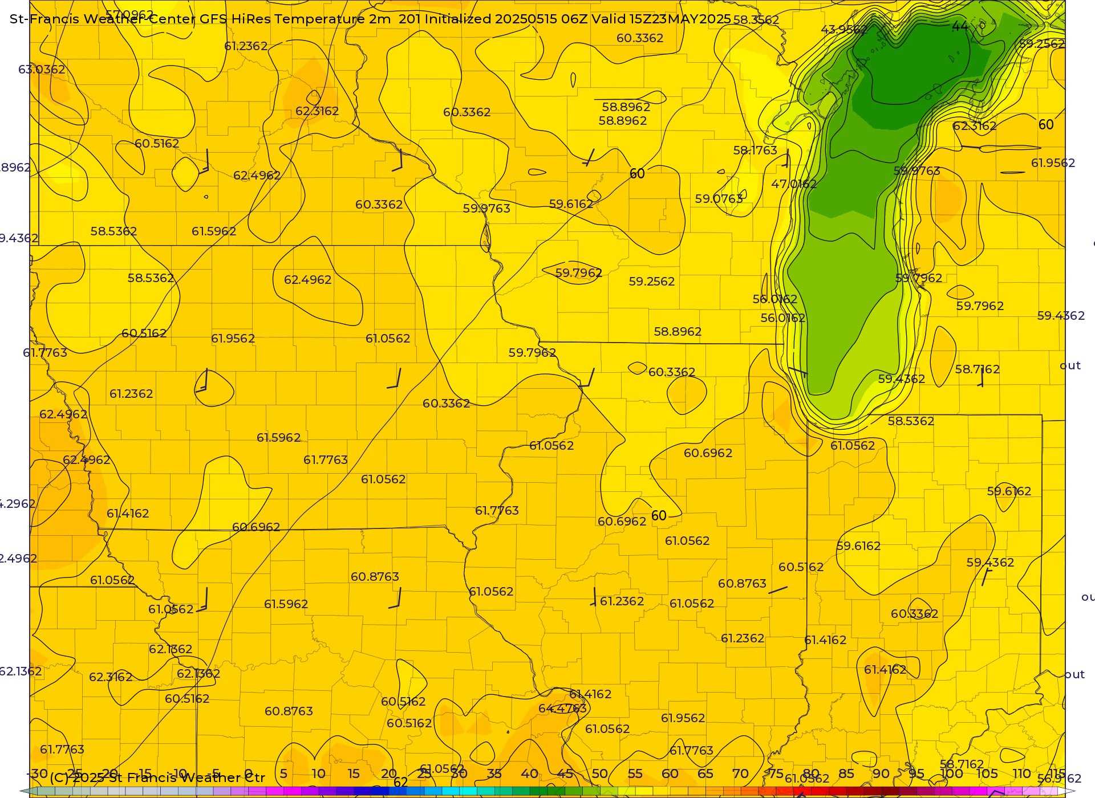Screen dimensions: 1095x798
Task: Click the 10 tick on color scale
Action: 318,773
